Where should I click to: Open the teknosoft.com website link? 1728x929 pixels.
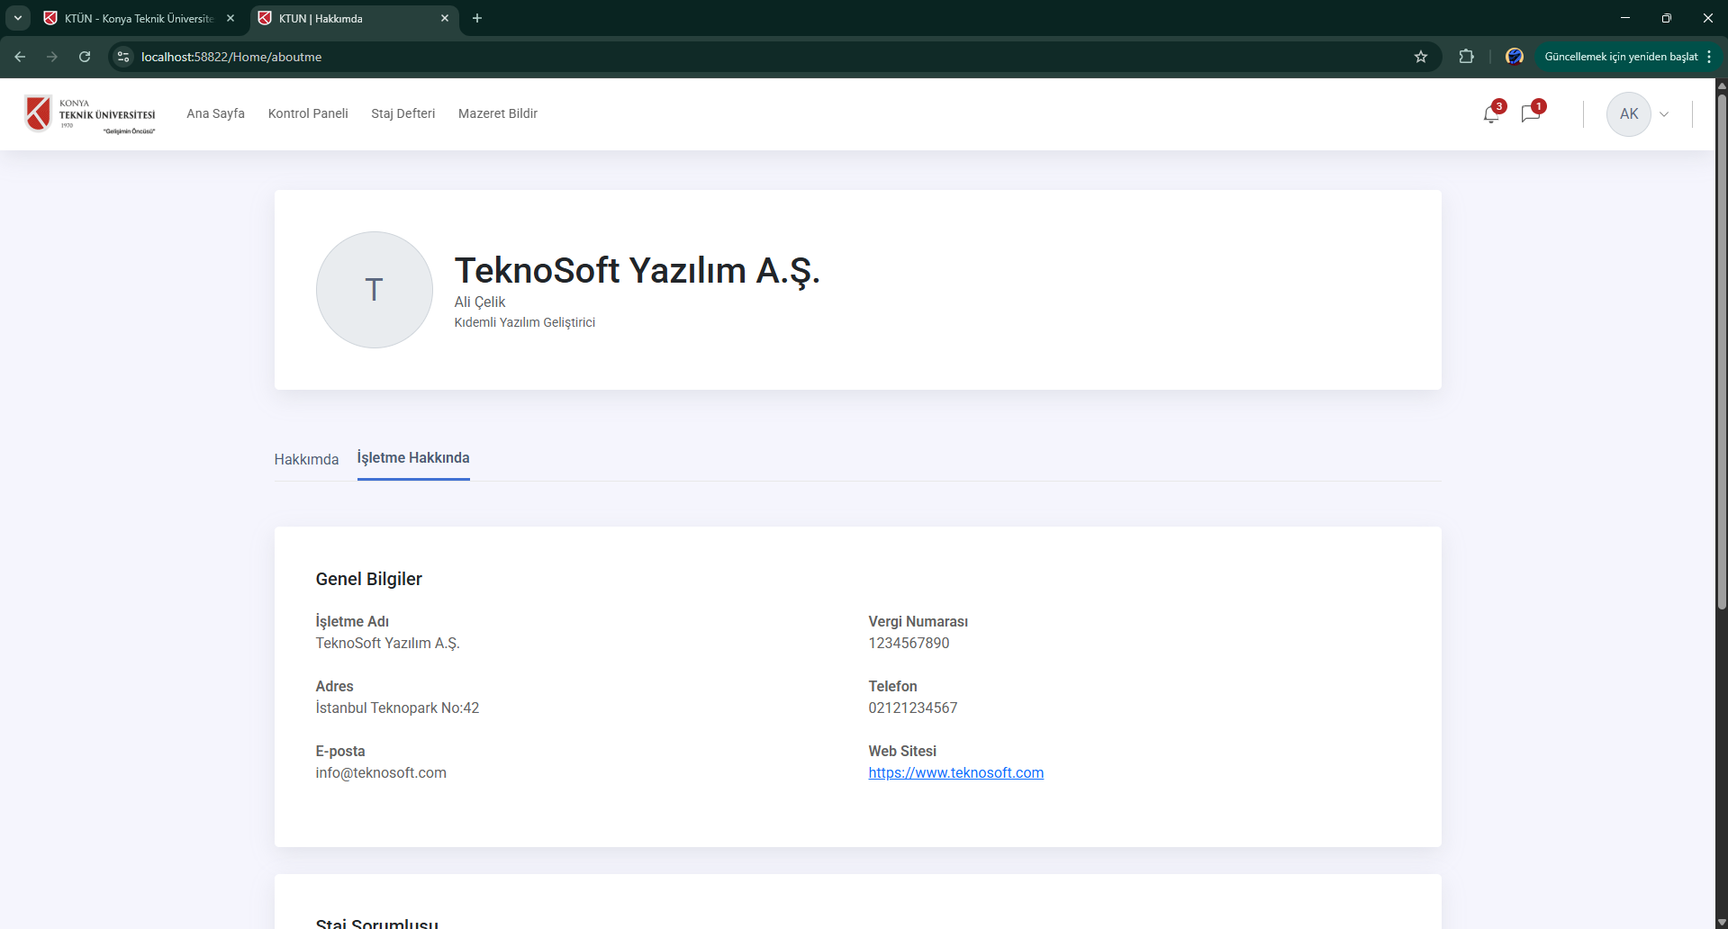[955, 772]
